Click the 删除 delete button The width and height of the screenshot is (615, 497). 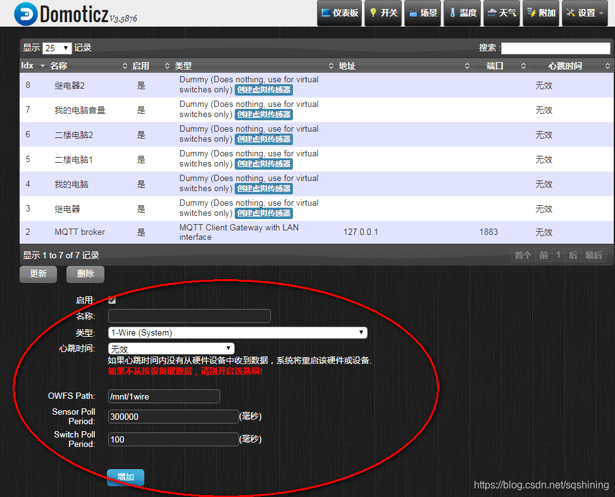pos(85,274)
